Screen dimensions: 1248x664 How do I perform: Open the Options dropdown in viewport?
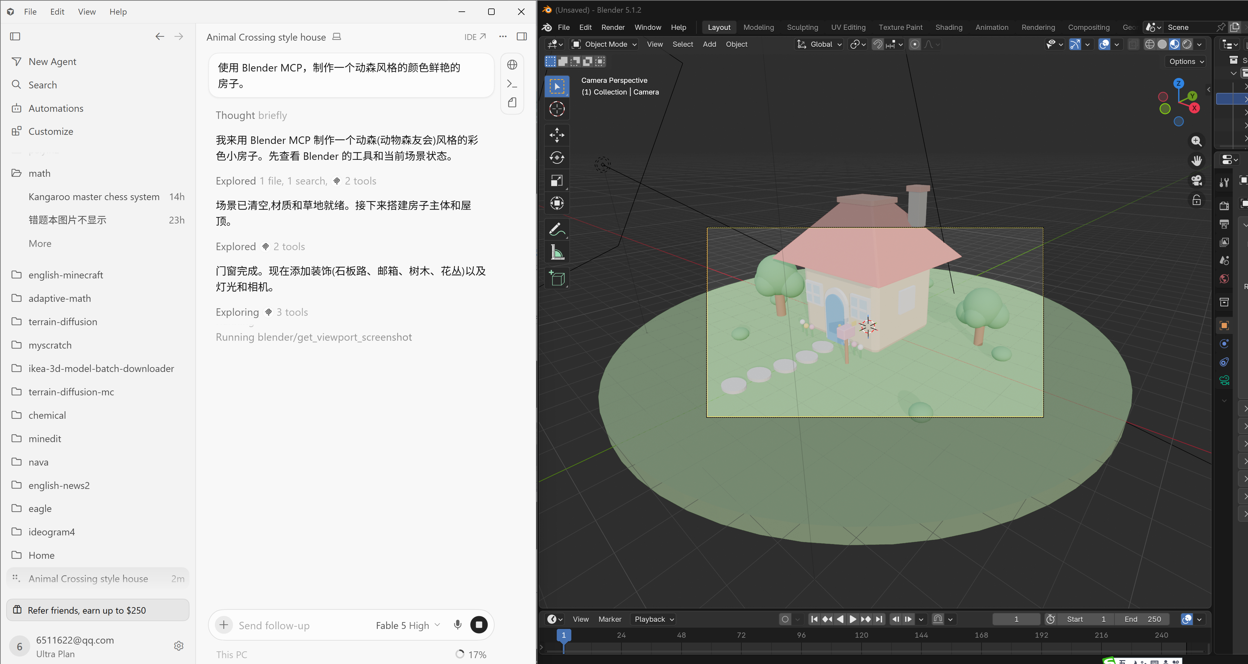pyautogui.click(x=1186, y=61)
